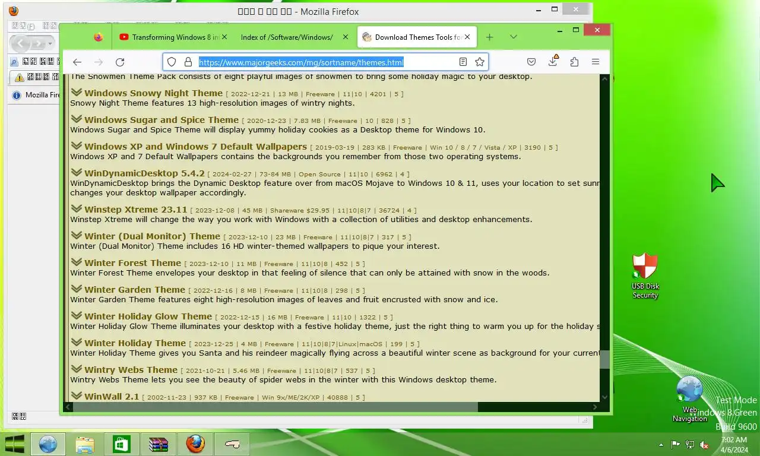Viewport: 760px width, 456px height.
Task: Click the page's vertical scrollbar thumb
Action: (x=604, y=359)
